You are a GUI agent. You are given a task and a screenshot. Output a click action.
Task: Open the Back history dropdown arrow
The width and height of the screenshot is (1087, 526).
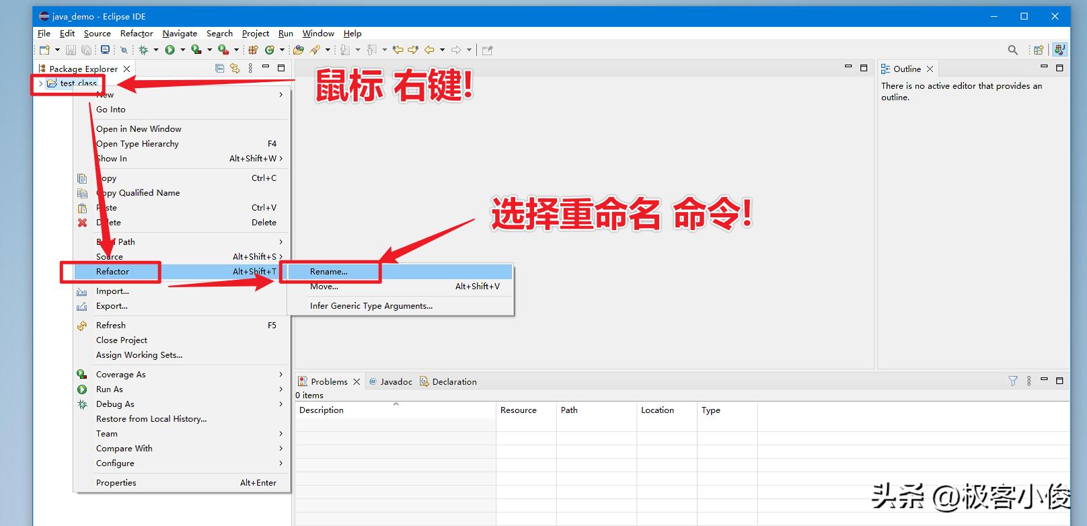(442, 50)
